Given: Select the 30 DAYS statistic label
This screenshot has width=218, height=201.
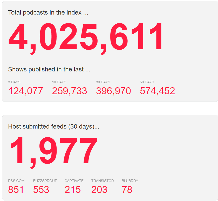Looking at the screenshot, I should pos(103,82).
